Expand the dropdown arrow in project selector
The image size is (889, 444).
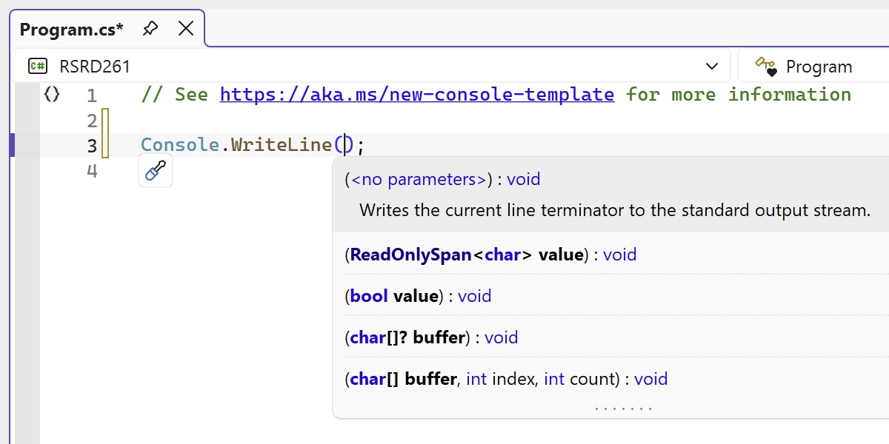712,67
